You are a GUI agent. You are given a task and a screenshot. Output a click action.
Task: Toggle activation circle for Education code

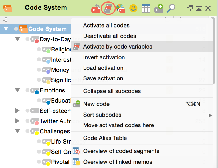click(39, 100)
